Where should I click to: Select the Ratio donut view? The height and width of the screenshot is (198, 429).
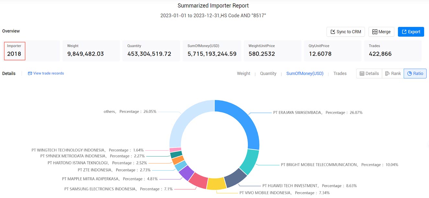pyautogui.click(x=415, y=73)
